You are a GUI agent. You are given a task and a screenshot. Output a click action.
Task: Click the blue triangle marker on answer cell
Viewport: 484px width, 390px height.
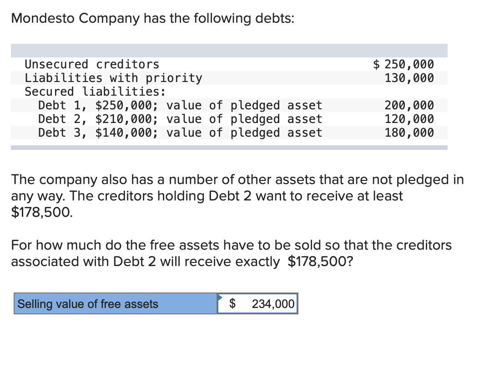tap(220, 297)
